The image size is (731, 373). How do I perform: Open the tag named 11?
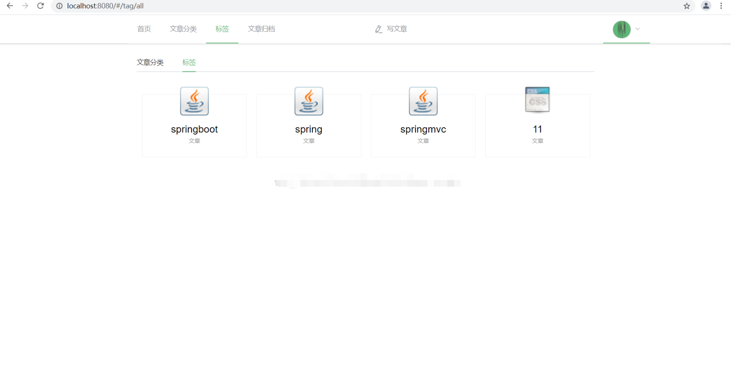(537, 129)
